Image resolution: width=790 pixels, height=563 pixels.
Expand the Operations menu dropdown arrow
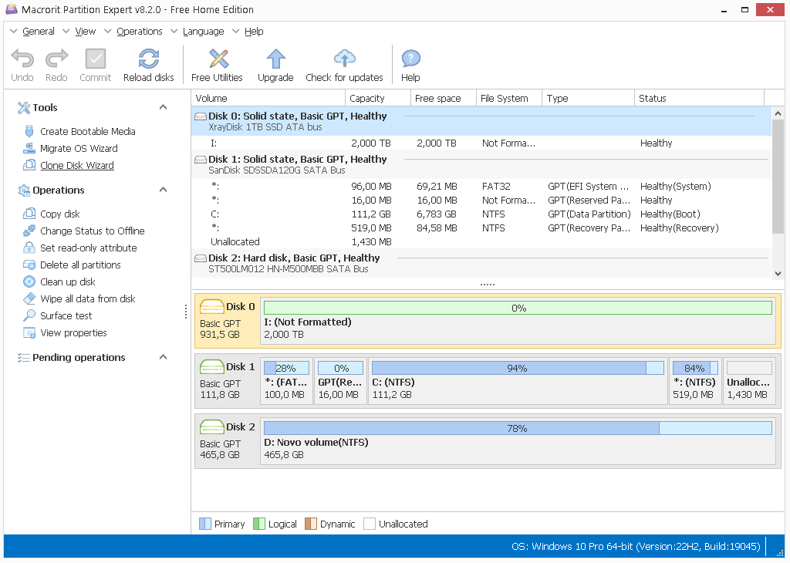point(108,31)
